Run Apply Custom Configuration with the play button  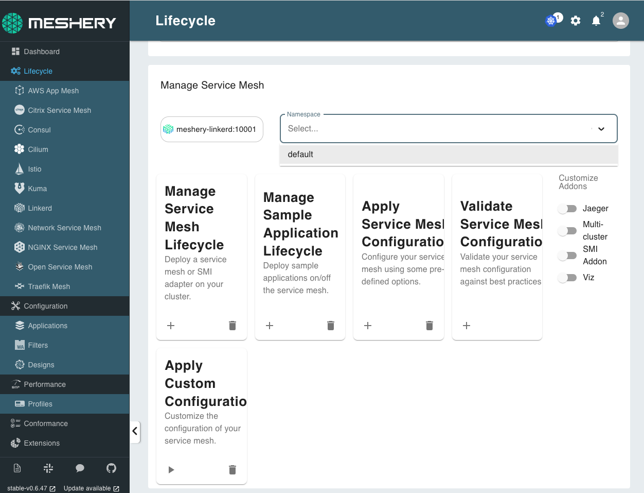coord(170,469)
